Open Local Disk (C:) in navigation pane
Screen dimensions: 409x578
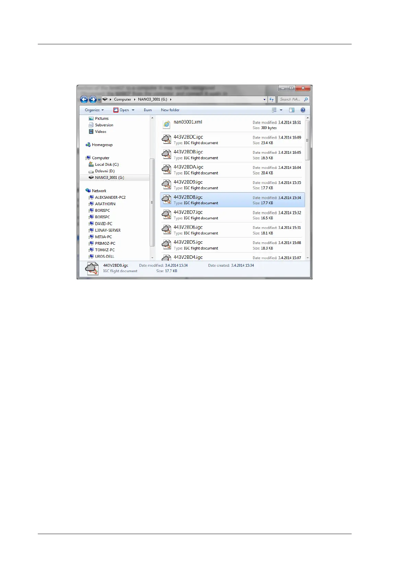coord(107,164)
